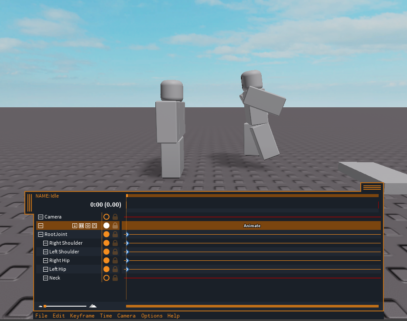Select the Right Hip keyframe marker
The height and width of the screenshot is (321, 407).
pyautogui.click(x=127, y=260)
